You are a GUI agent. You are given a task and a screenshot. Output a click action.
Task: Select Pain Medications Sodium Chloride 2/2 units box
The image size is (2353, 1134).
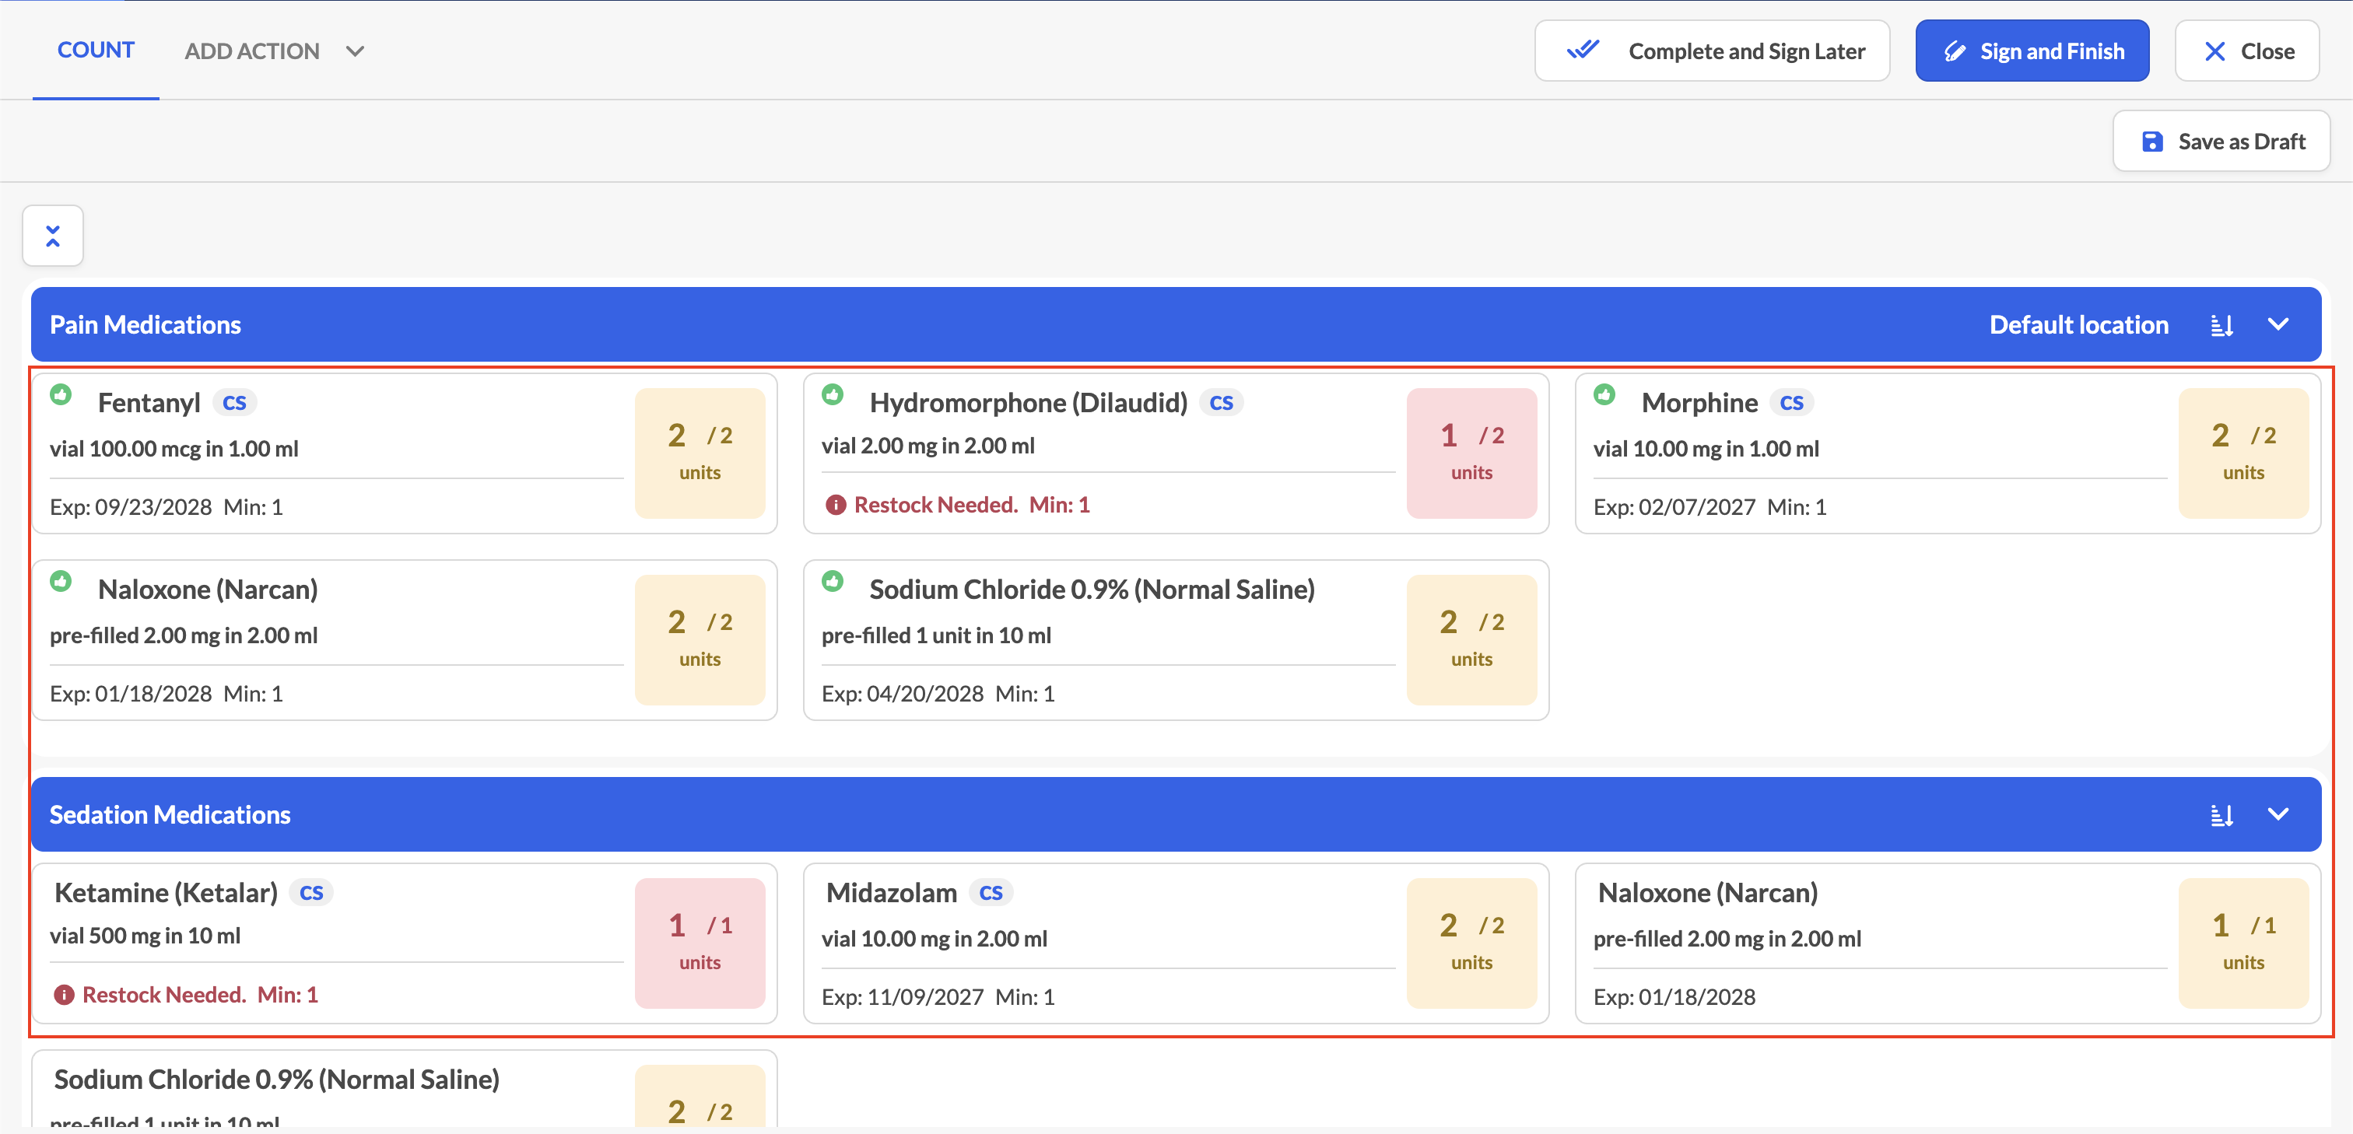click(1471, 640)
